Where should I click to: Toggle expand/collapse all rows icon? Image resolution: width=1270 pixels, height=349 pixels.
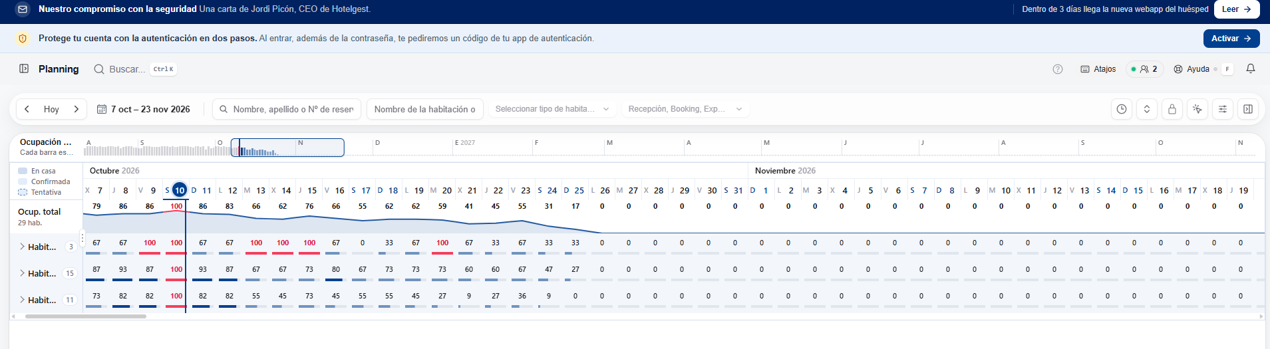point(1147,109)
